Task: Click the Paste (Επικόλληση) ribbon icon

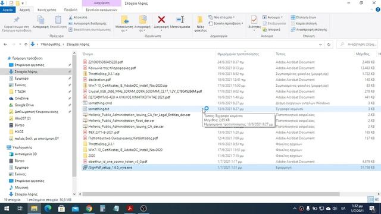Action: pyautogui.click(x=58, y=20)
